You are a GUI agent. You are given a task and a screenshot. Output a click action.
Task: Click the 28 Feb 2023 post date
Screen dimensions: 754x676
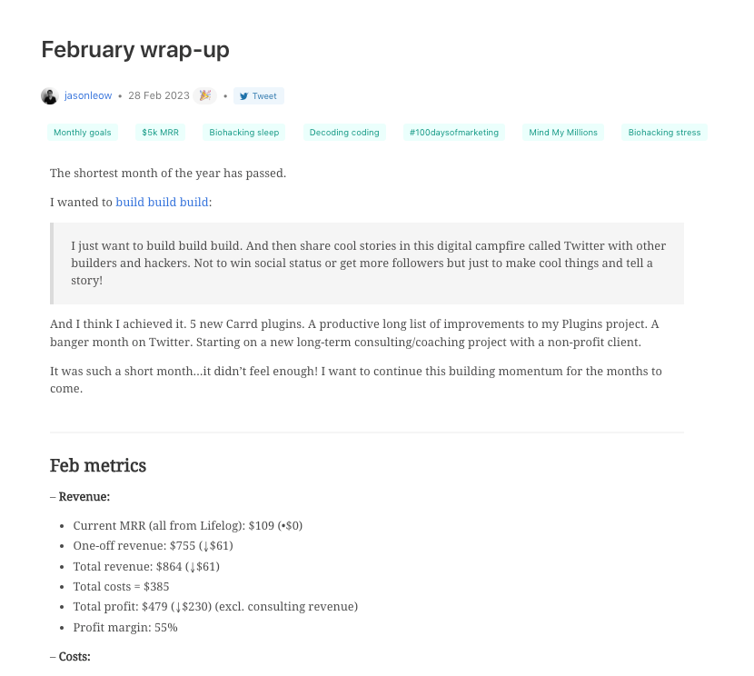157,96
